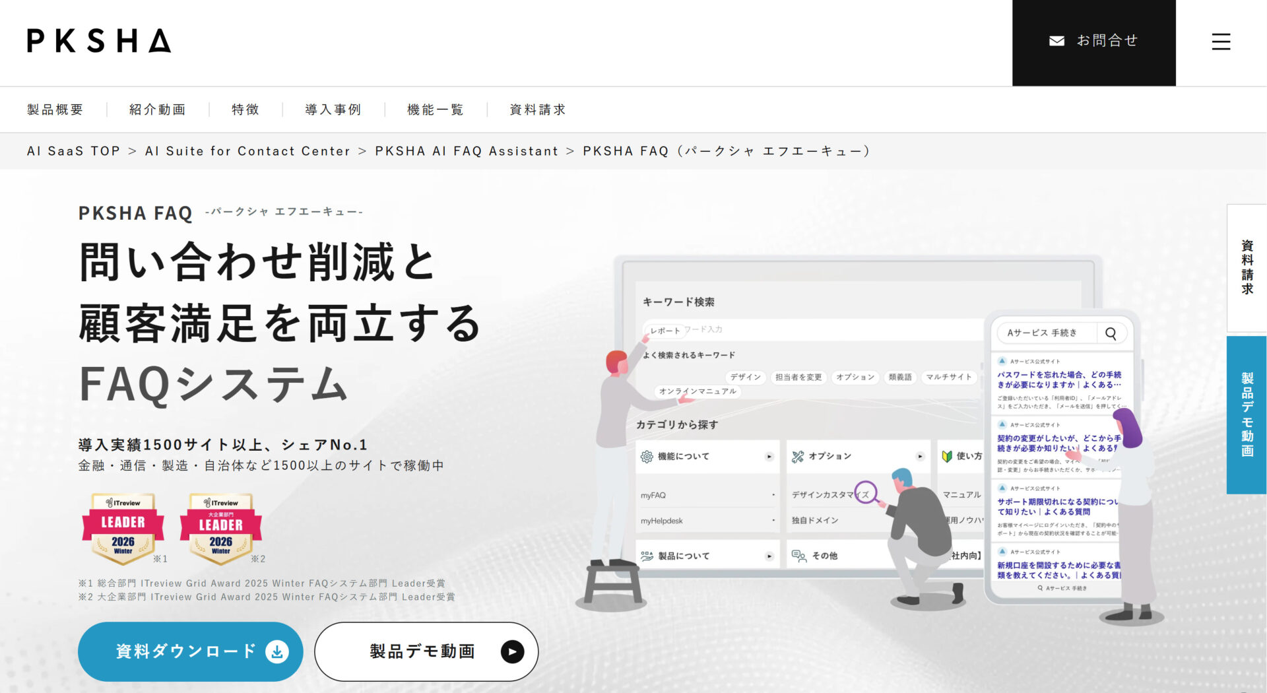Image resolution: width=1267 pixels, height=693 pixels.
Task: Click the お問合せ contact button
Action: tap(1093, 42)
